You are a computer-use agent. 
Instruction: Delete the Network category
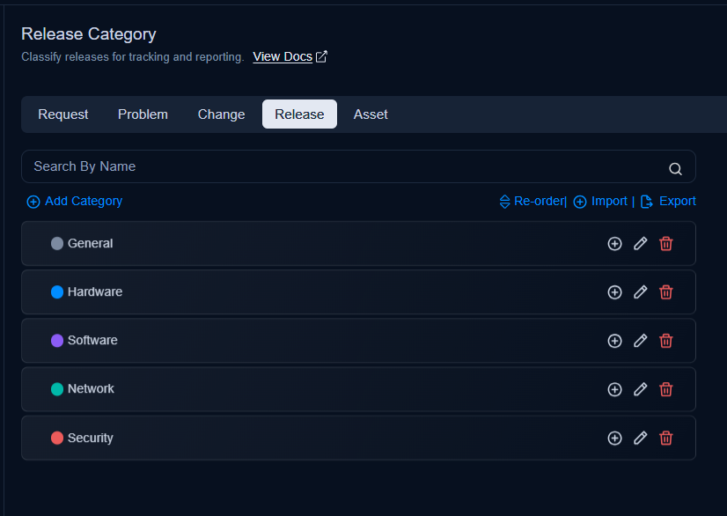(x=665, y=389)
